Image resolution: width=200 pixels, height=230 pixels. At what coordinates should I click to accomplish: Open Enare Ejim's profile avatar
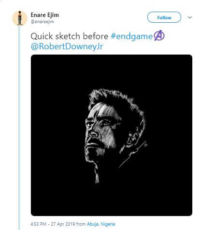(20, 18)
